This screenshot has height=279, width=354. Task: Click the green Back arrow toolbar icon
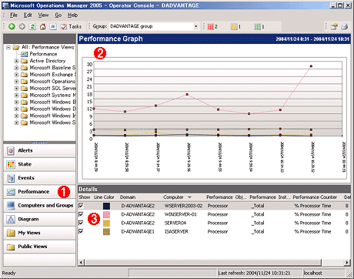12,26
